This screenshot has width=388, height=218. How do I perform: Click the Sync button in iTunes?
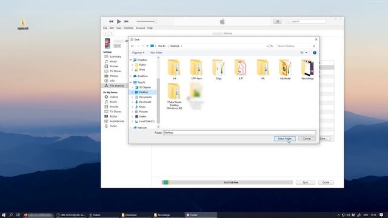(306, 182)
